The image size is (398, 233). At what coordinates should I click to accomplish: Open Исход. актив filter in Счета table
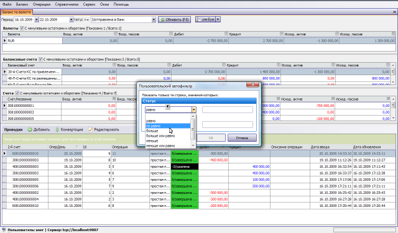click(x=333, y=99)
